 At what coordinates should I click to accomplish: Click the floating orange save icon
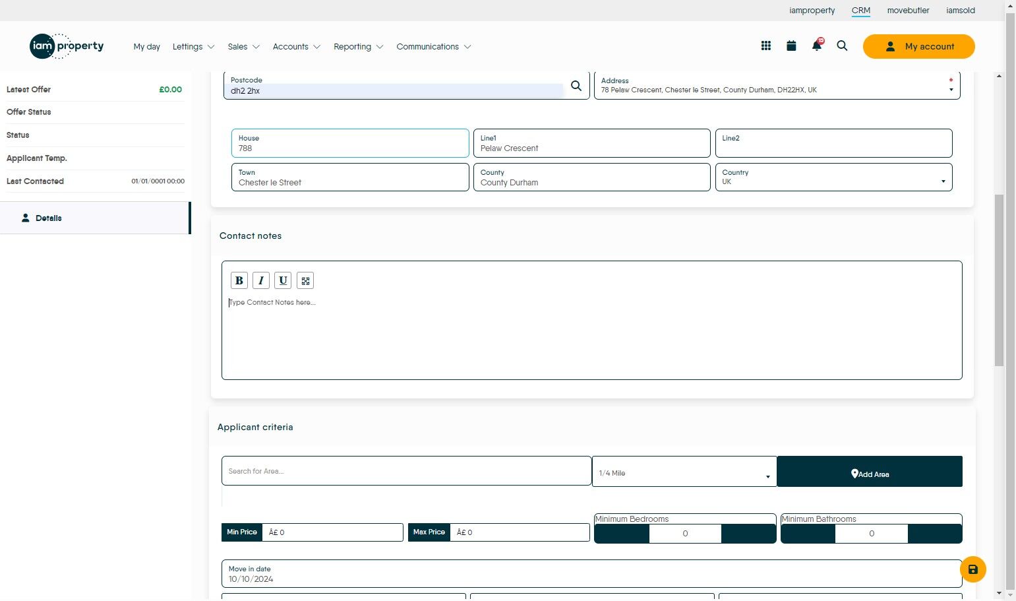[x=972, y=569]
